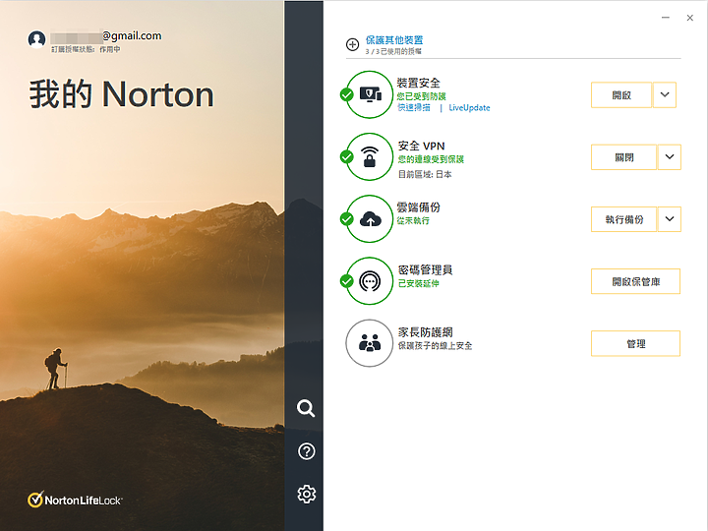Click the 您已受到防護 status text

pyautogui.click(x=421, y=96)
